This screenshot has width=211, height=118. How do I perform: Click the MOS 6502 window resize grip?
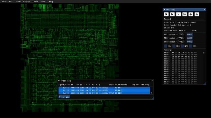click(205, 84)
